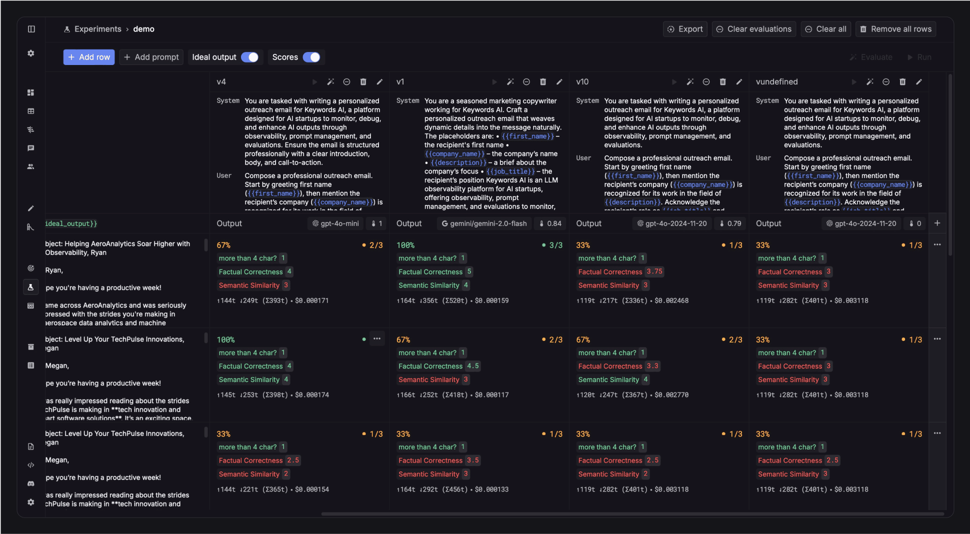Click the Export button

click(685, 29)
